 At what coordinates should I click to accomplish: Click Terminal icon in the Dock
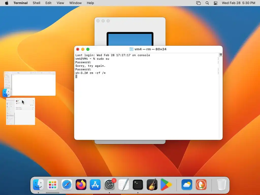(138, 185)
